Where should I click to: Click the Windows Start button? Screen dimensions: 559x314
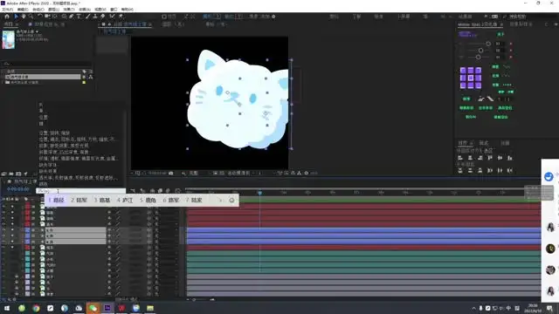[7, 308]
